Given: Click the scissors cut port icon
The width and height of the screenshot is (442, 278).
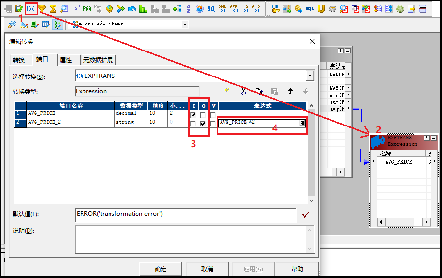Looking at the screenshot, I should click(243, 91).
